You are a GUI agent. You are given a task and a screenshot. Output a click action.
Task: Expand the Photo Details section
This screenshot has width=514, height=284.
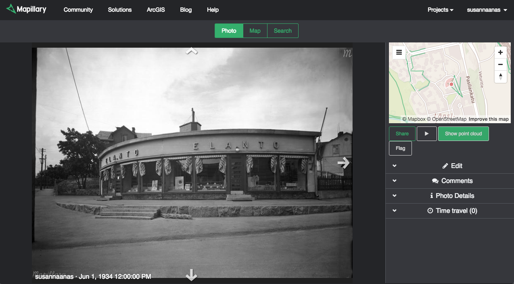coord(452,196)
